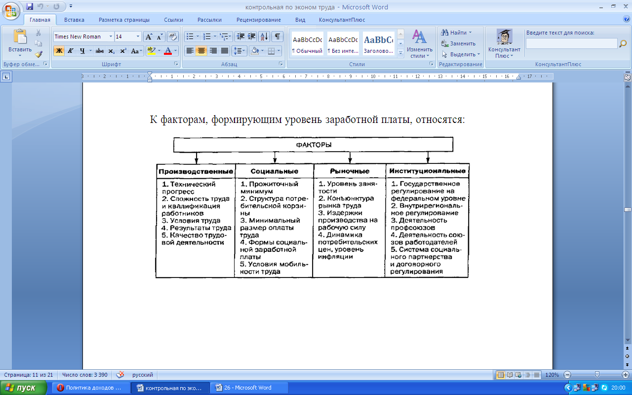The width and height of the screenshot is (632, 395).
Task: Switch to '26 - Microsoft Word' taskbar window
Action: click(249, 388)
